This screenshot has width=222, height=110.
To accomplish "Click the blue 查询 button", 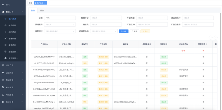I will coord(124,31).
